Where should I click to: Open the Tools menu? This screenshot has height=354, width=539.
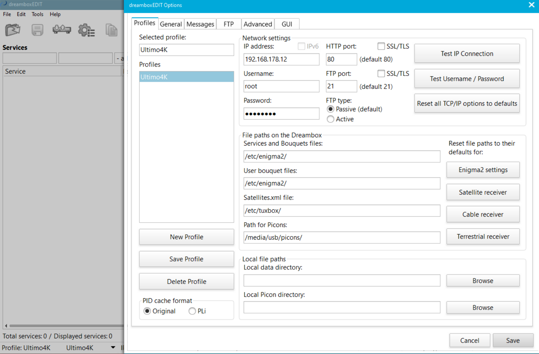coord(37,14)
